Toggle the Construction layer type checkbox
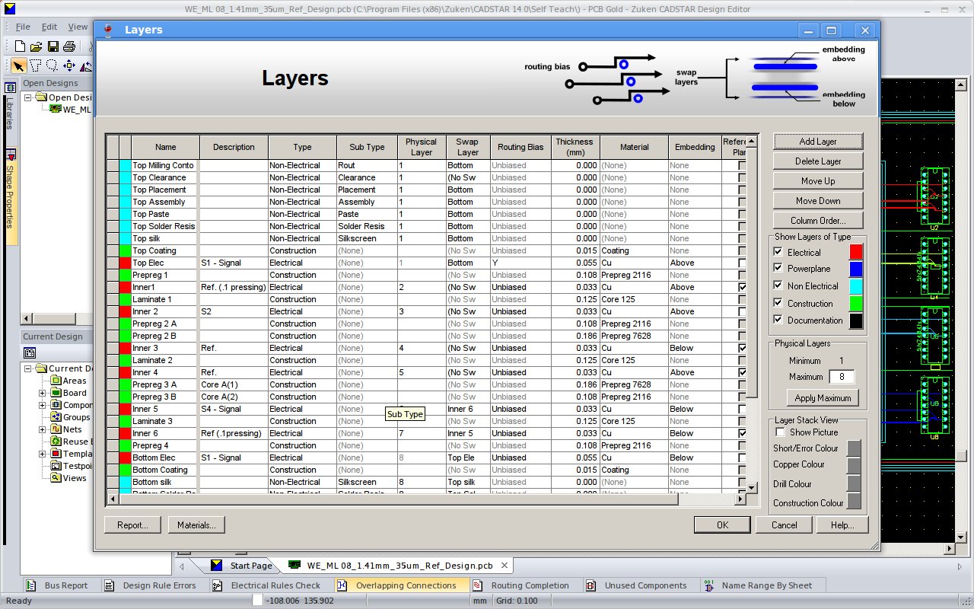This screenshot has height=609, width=974. pyautogui.click(x=778, y=303)
